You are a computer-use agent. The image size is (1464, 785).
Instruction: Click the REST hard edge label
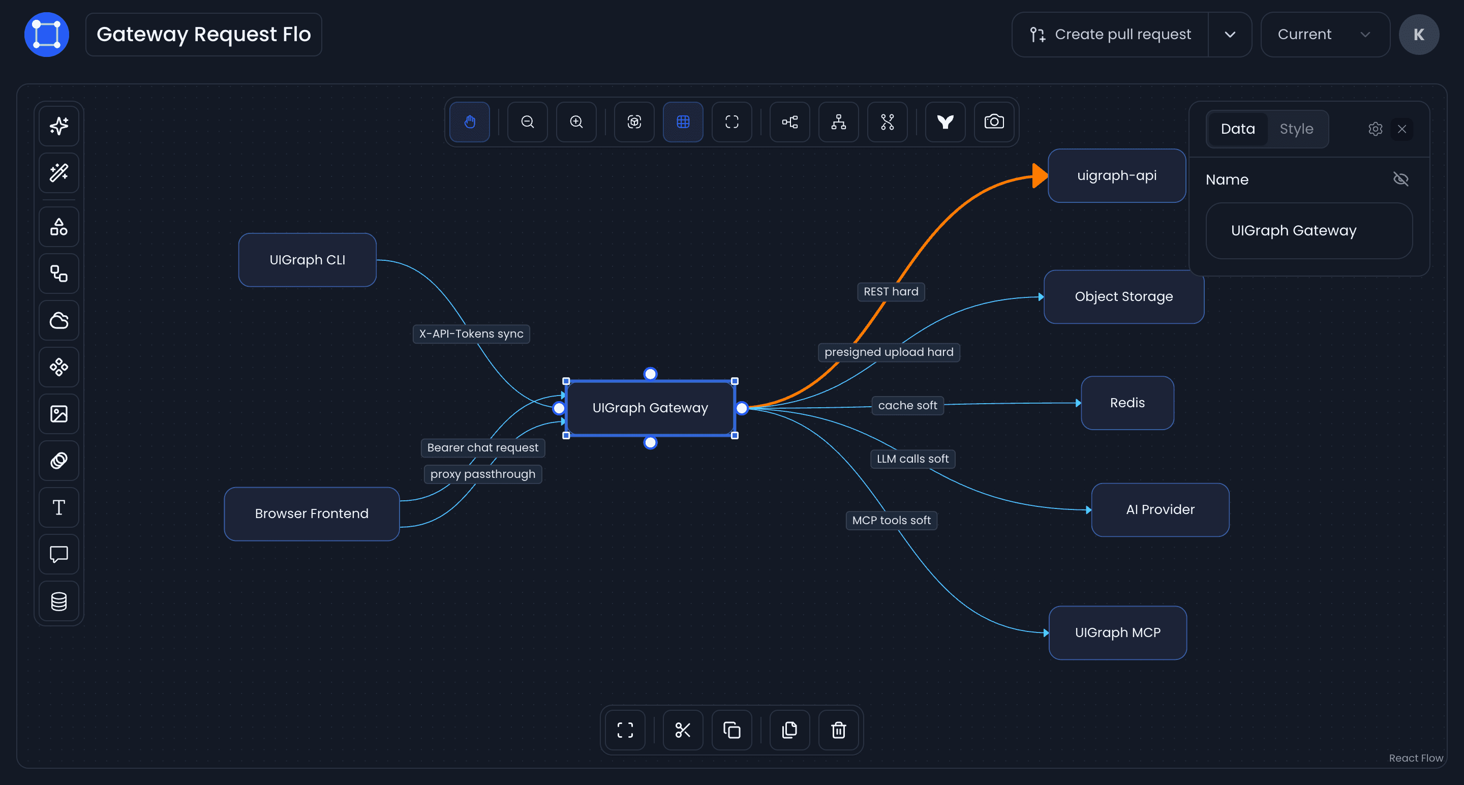(891, 292)
